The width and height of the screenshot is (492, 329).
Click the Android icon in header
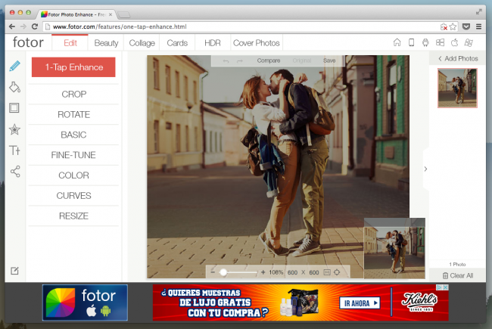pos(425,42)
